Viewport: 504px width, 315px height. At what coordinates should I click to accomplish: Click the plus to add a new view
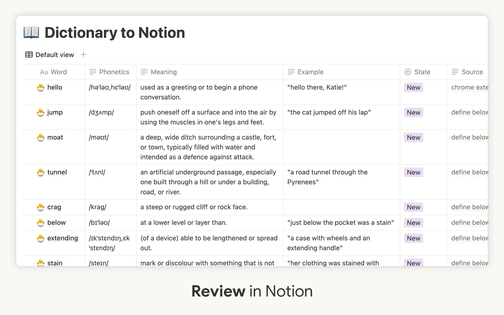point(83,54)
